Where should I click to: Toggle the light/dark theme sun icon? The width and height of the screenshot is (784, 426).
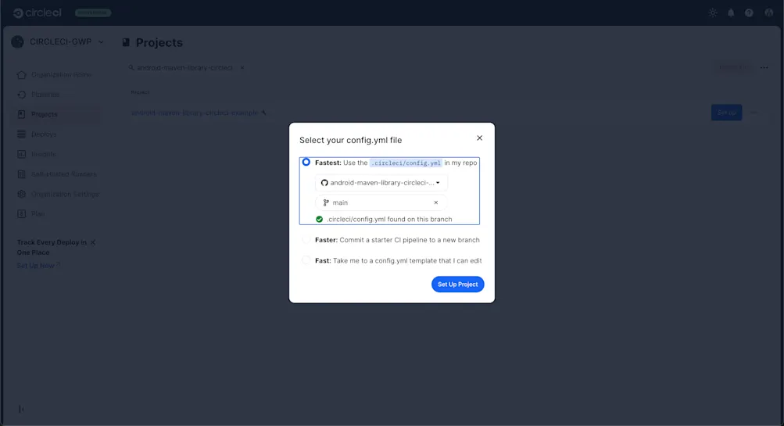click(x=713, y=13)
